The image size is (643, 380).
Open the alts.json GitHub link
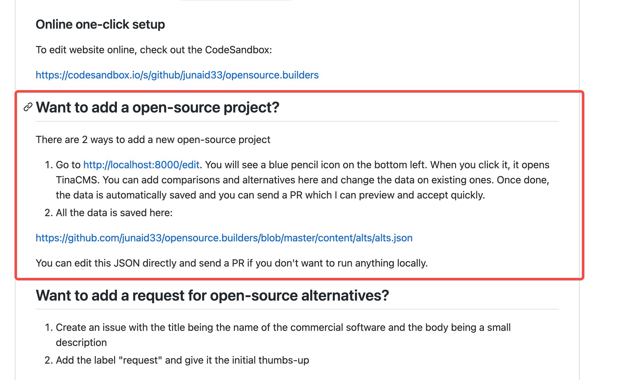tap(224, 238)
